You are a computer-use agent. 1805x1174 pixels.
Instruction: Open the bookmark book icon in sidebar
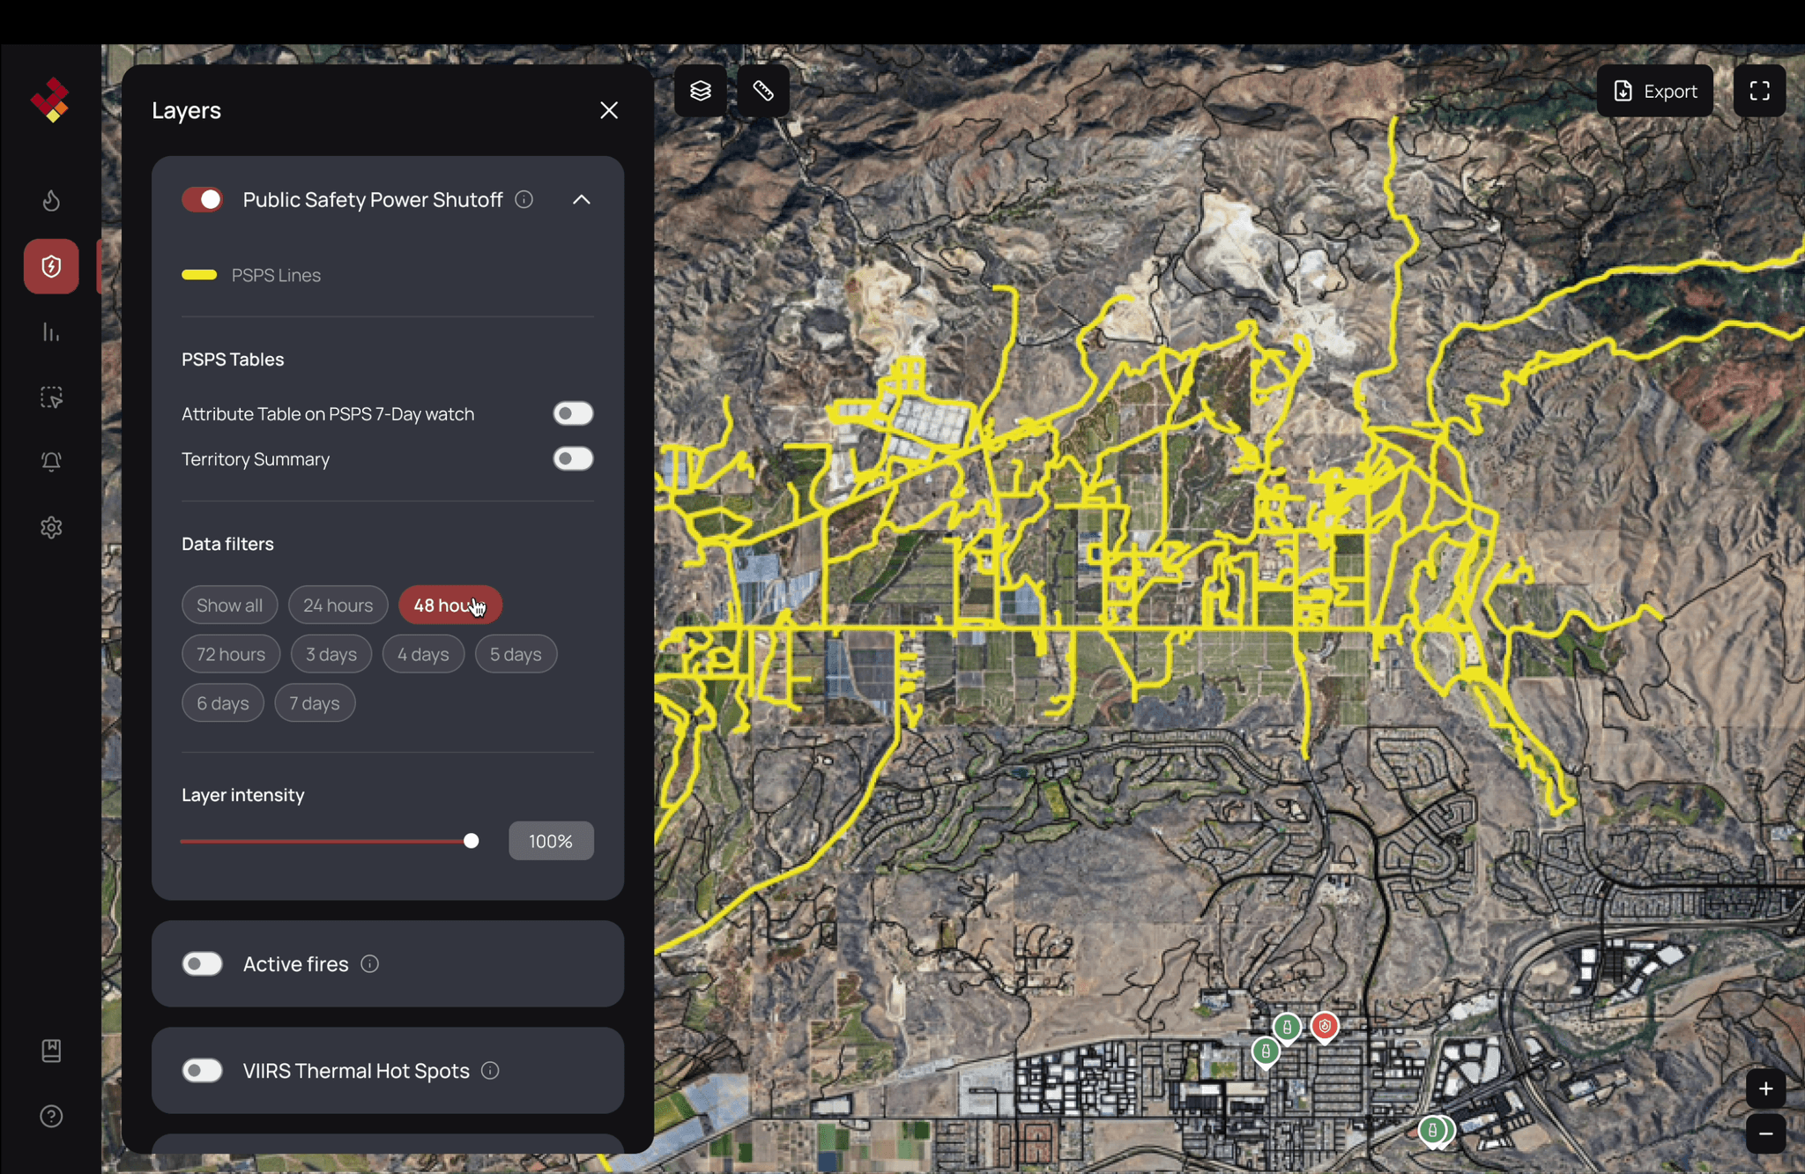click(x=51, y=1051)
